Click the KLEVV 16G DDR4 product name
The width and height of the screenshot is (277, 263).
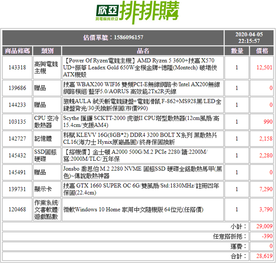click(x=140, y=138)
